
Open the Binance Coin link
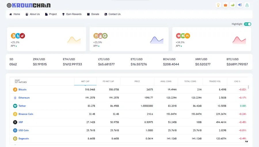(x=26, y=114)
